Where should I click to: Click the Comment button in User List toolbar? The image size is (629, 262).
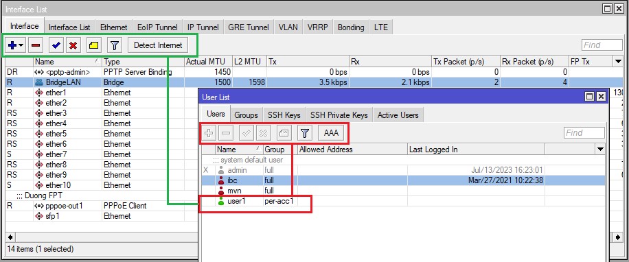click(x=284, y=133)
